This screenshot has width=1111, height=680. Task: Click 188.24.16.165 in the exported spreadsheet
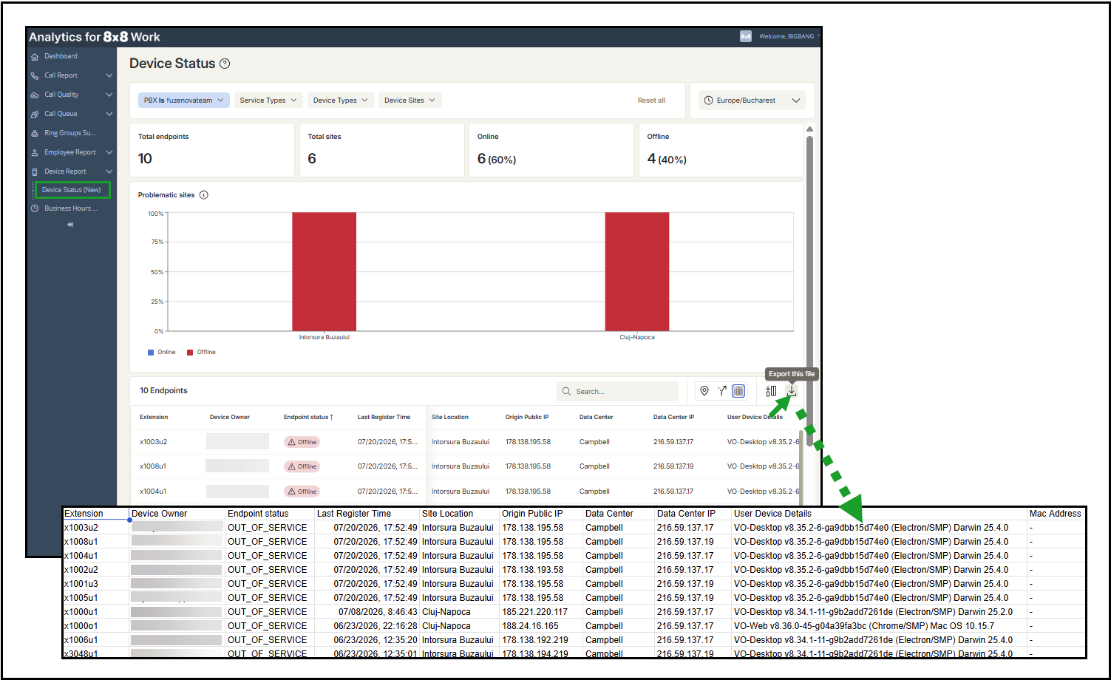coord(530,626)
